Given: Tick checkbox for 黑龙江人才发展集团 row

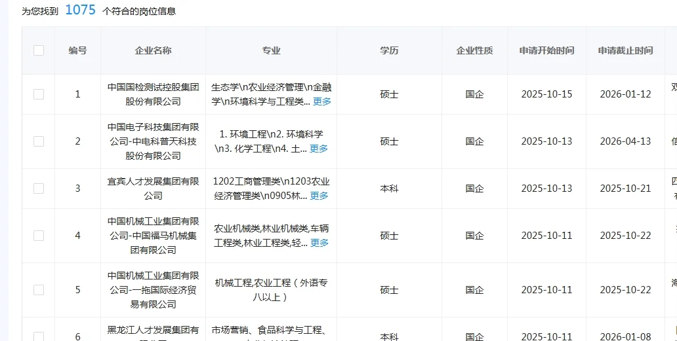Looking at the screenshot, I should [x=39, y=336].
